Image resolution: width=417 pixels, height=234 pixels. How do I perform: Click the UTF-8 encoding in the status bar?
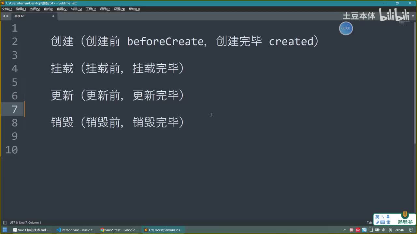(x=14, y=223)
